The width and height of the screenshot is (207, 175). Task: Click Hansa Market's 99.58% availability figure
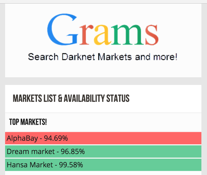point(71,165)
